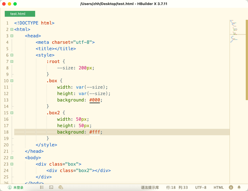Collapse the html tag on line 2
The image size is (248, 191).
[x=12, y=30]
